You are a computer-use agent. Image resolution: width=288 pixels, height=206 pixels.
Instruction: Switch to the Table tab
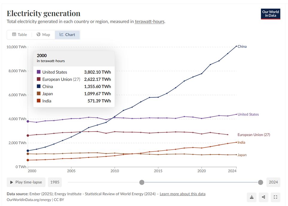(19, 34)
